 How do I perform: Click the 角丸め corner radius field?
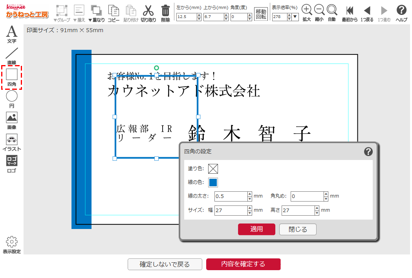[x=307, y=196]
